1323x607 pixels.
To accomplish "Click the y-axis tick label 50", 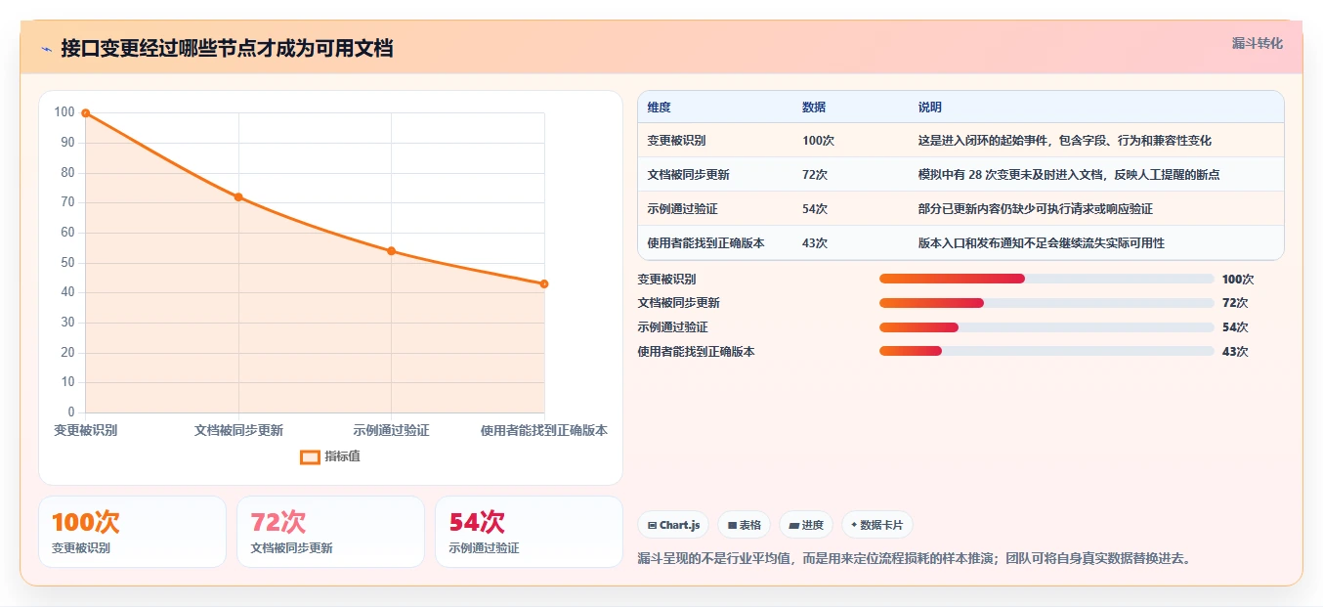I will [x=65, y=263].
